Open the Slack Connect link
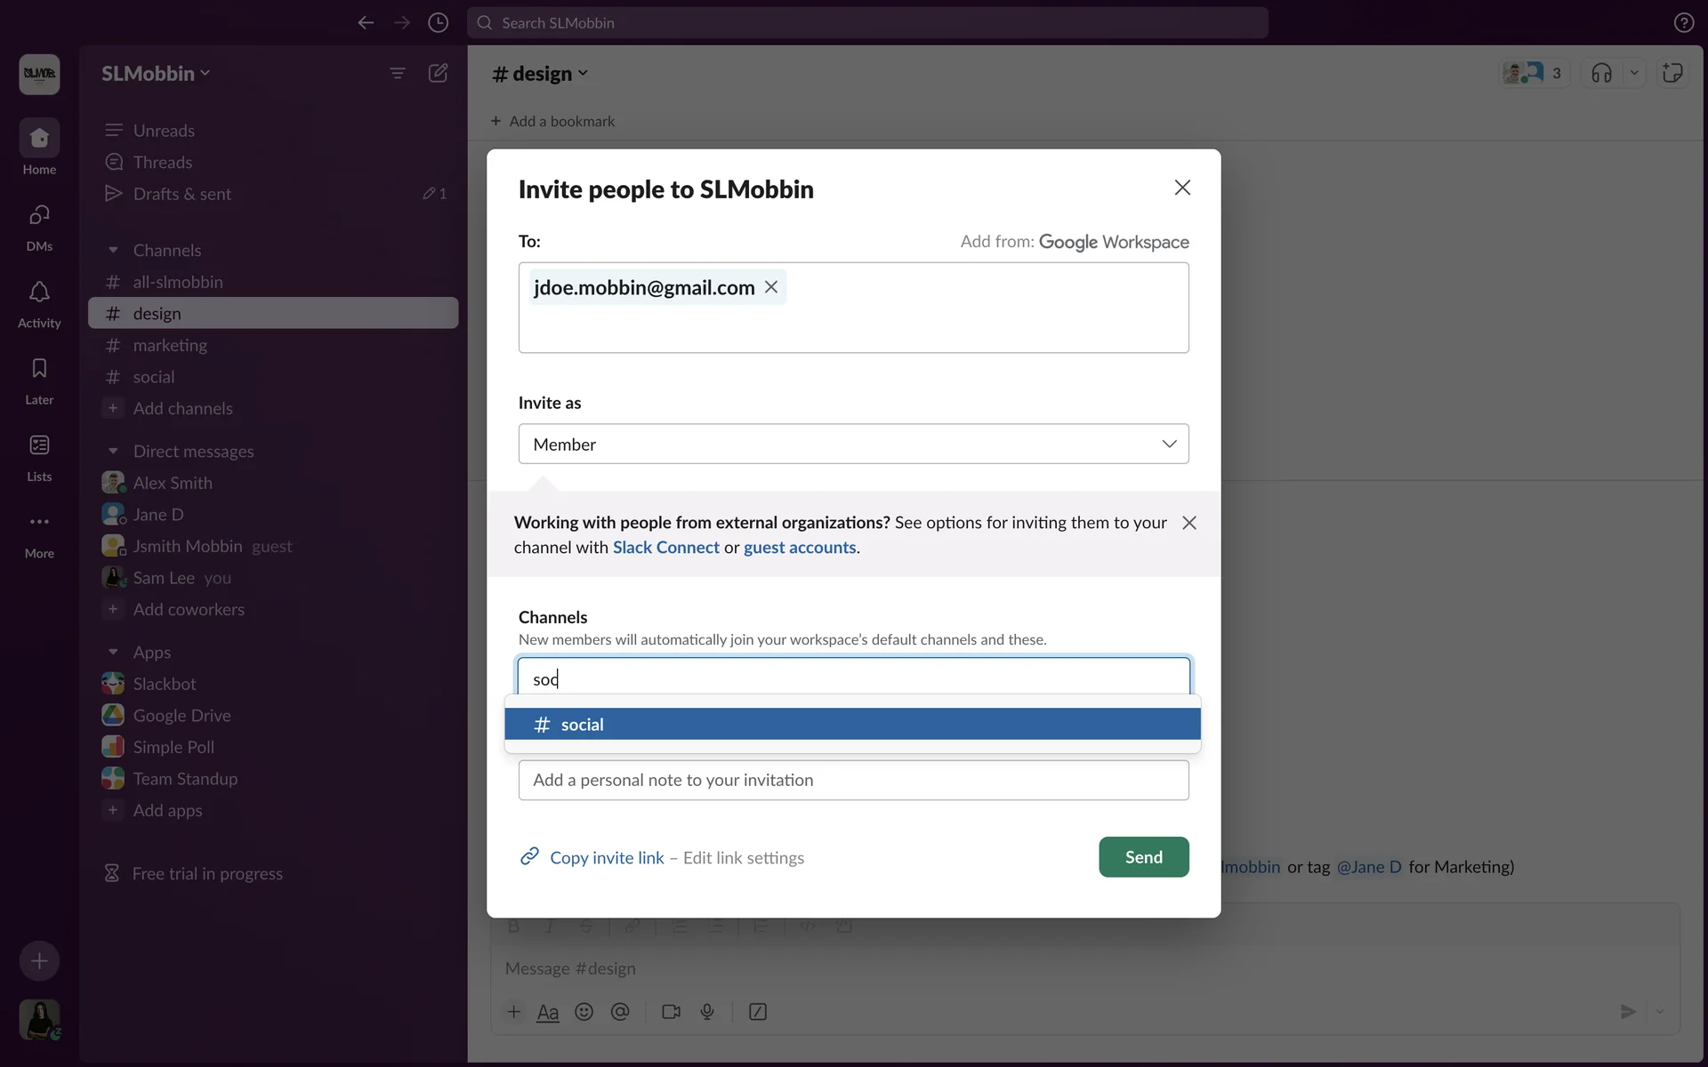The image size is (1708, 1067). tap(665, 548)
